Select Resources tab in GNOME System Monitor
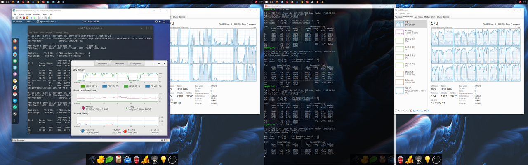528x165 pixels. [119, 63]
